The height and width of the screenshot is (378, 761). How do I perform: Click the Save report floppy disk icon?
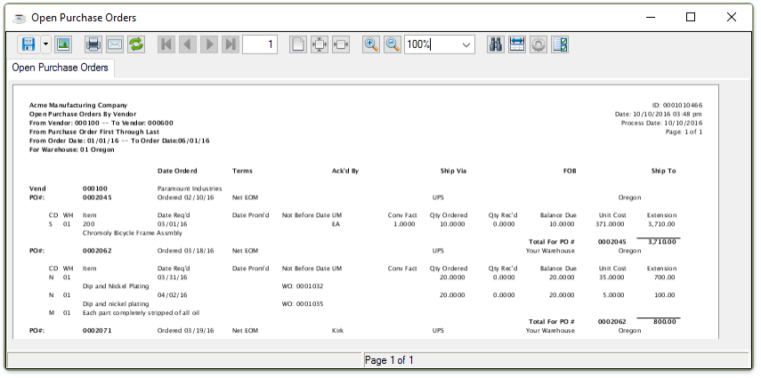[x=28, y=44]
